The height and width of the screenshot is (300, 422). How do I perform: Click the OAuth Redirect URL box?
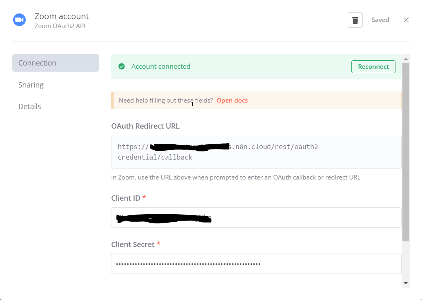pos(256,151)
